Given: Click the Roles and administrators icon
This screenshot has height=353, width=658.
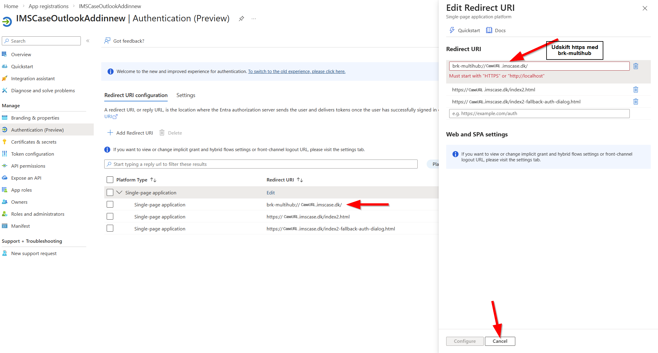Looking at the screenshot, I should 5,214.
